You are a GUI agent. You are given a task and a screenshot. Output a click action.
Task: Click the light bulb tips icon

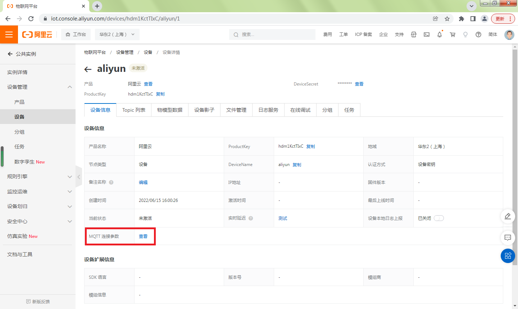(x=465, y=34)
